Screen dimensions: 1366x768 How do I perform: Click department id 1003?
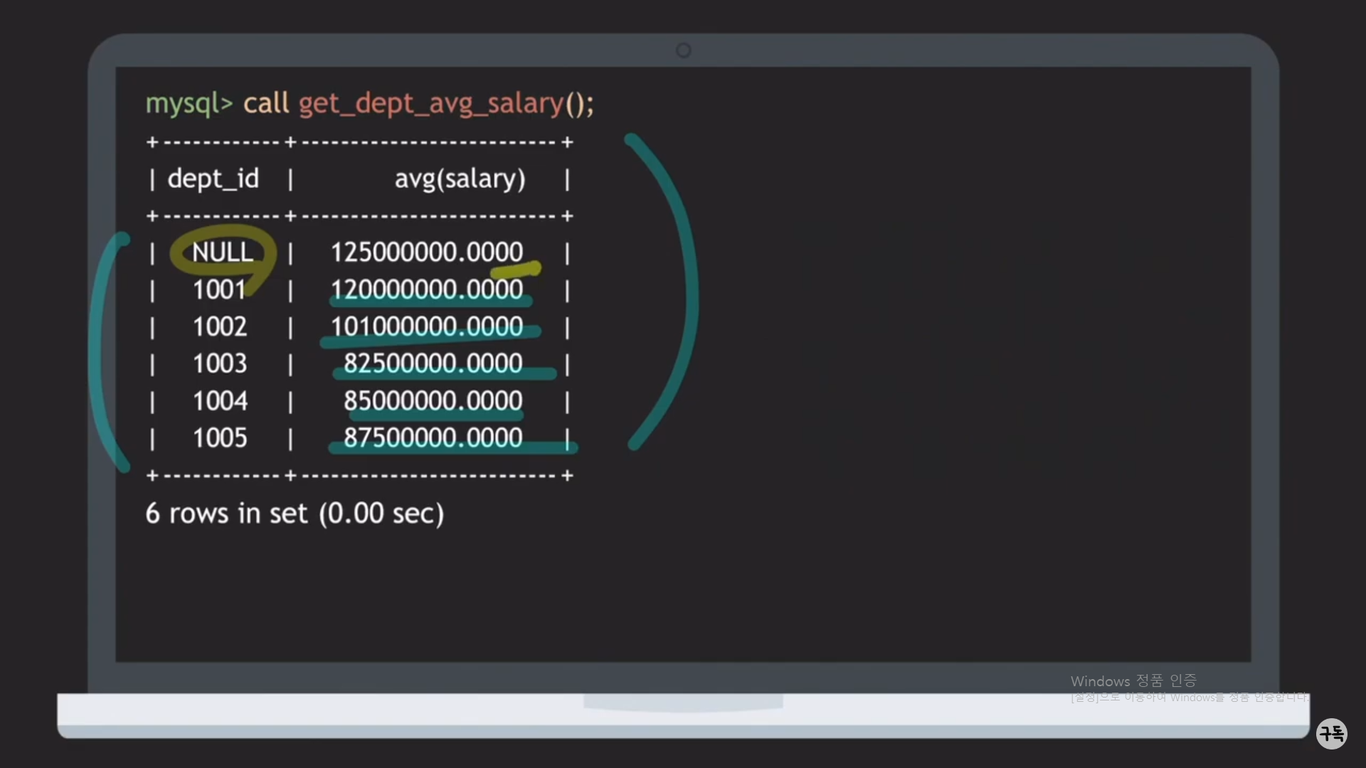(x=219, y=363)
